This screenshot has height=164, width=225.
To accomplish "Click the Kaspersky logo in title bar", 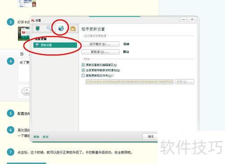I will (33, 20).
